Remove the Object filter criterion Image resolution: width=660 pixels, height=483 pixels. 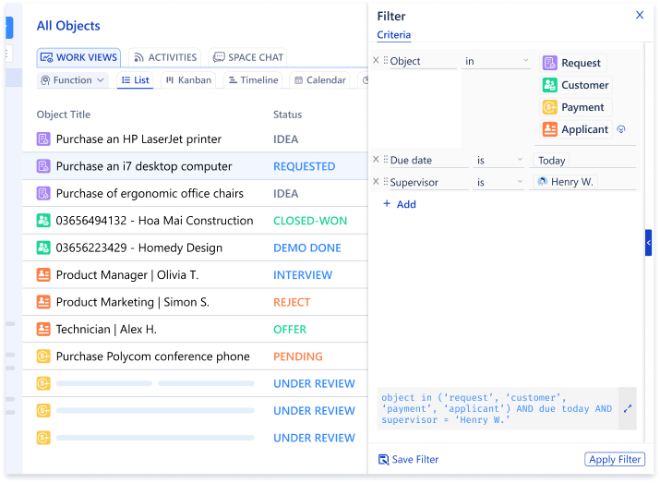[x=376, y=61]
